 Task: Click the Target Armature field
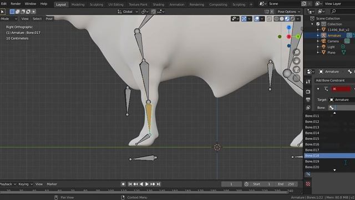(342, 100)
